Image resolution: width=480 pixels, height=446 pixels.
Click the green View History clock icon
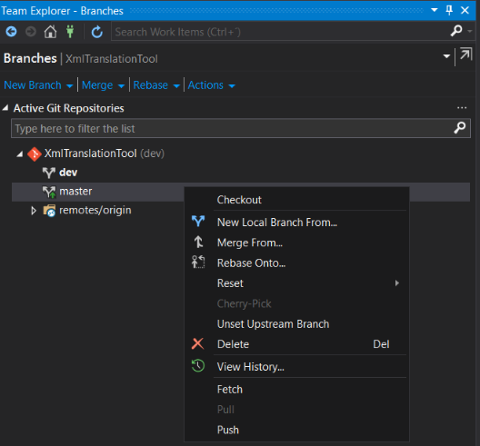point(198,365)
